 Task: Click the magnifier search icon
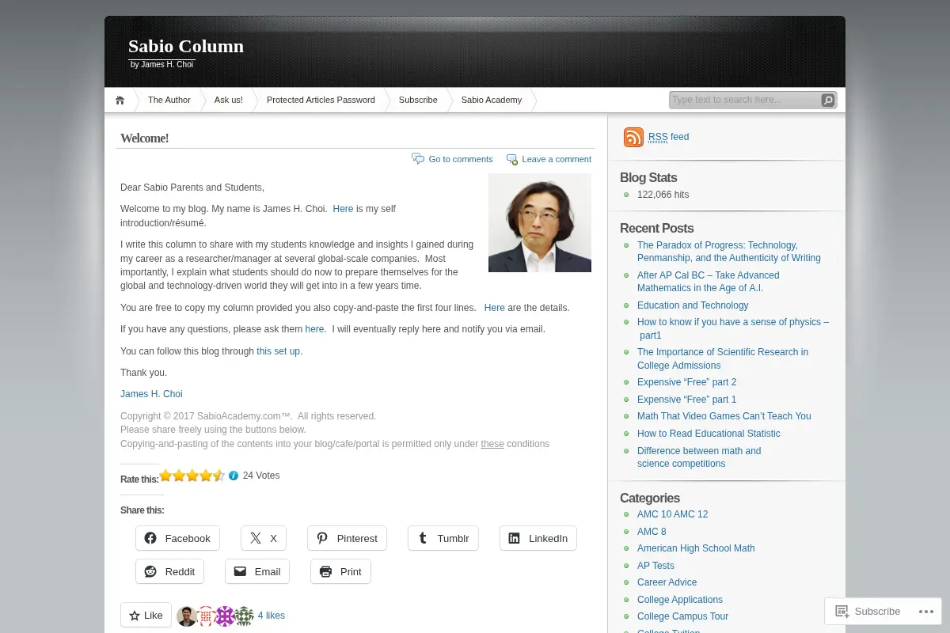(827, 100)
